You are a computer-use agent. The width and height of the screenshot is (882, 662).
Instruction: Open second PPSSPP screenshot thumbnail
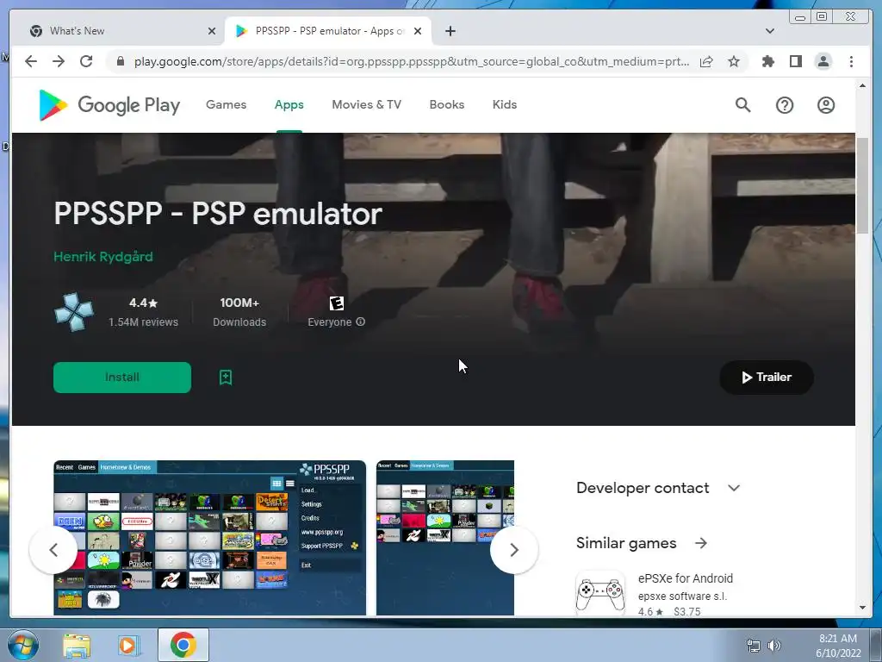pyautogui.click(x=445, y=538)
